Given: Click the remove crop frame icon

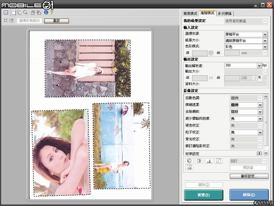Looking at the screenshot, I should tap(12, 21).
